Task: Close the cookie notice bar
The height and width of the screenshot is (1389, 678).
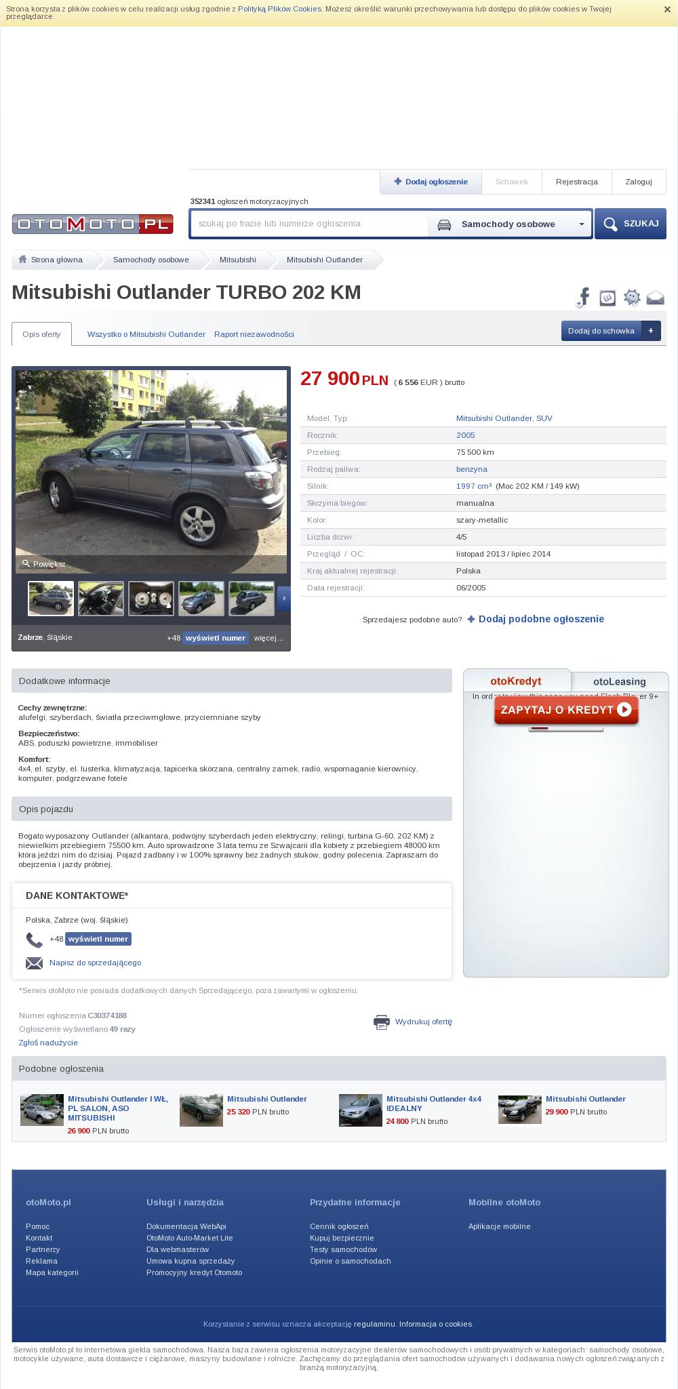Action: click(667, 9)
